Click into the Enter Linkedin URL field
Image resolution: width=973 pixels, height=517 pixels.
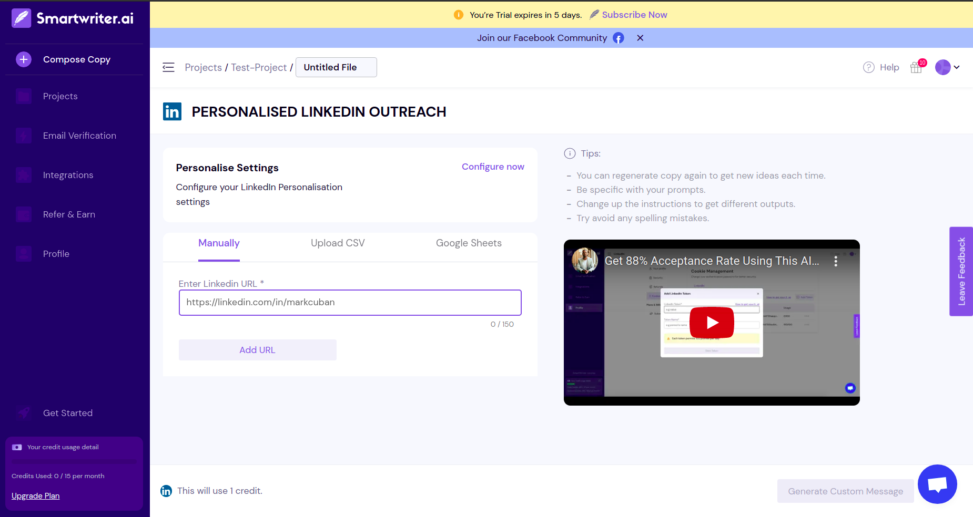tap(350, 303)
